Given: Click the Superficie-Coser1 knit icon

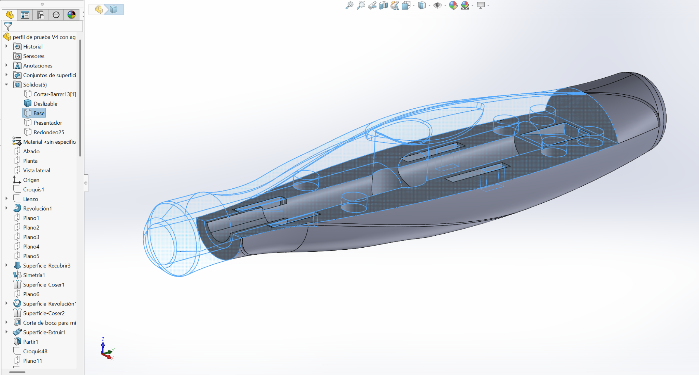Looking at the screenshot, I should pos(17,284).
